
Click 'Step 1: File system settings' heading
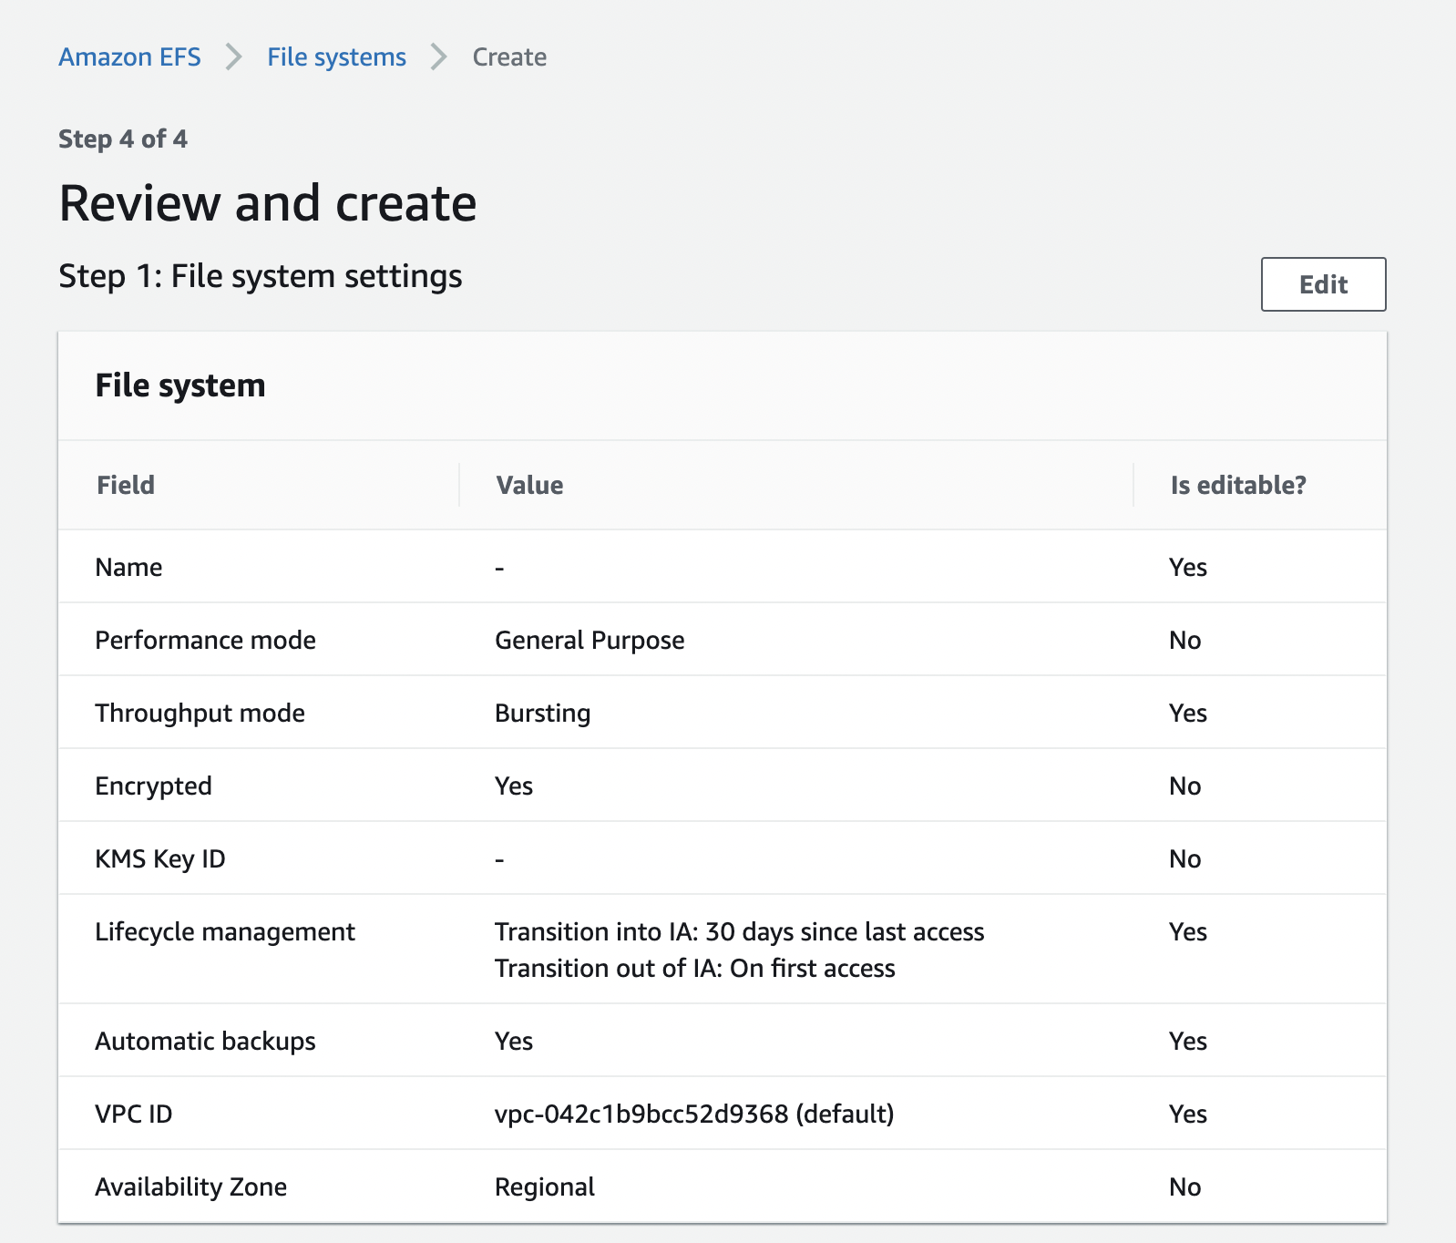pos(260,276)
